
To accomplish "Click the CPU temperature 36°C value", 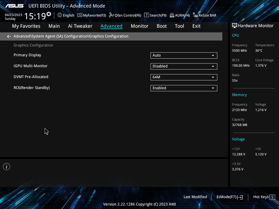I will pyautogui.click(x=259, y=51).
